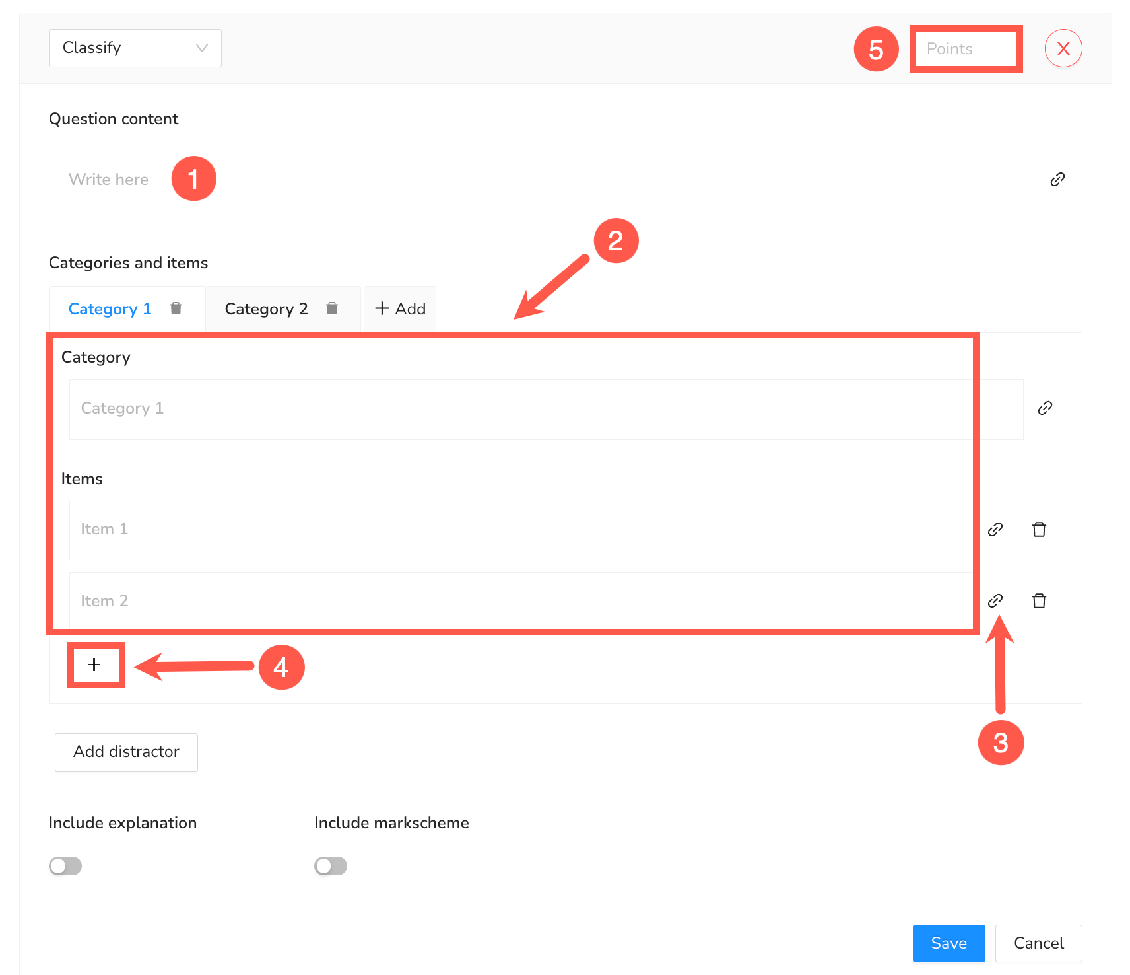The width and height of the screenshot is (1130, 975).
Task: Click the link icon next to Item 1
Action: click(995, 530)
